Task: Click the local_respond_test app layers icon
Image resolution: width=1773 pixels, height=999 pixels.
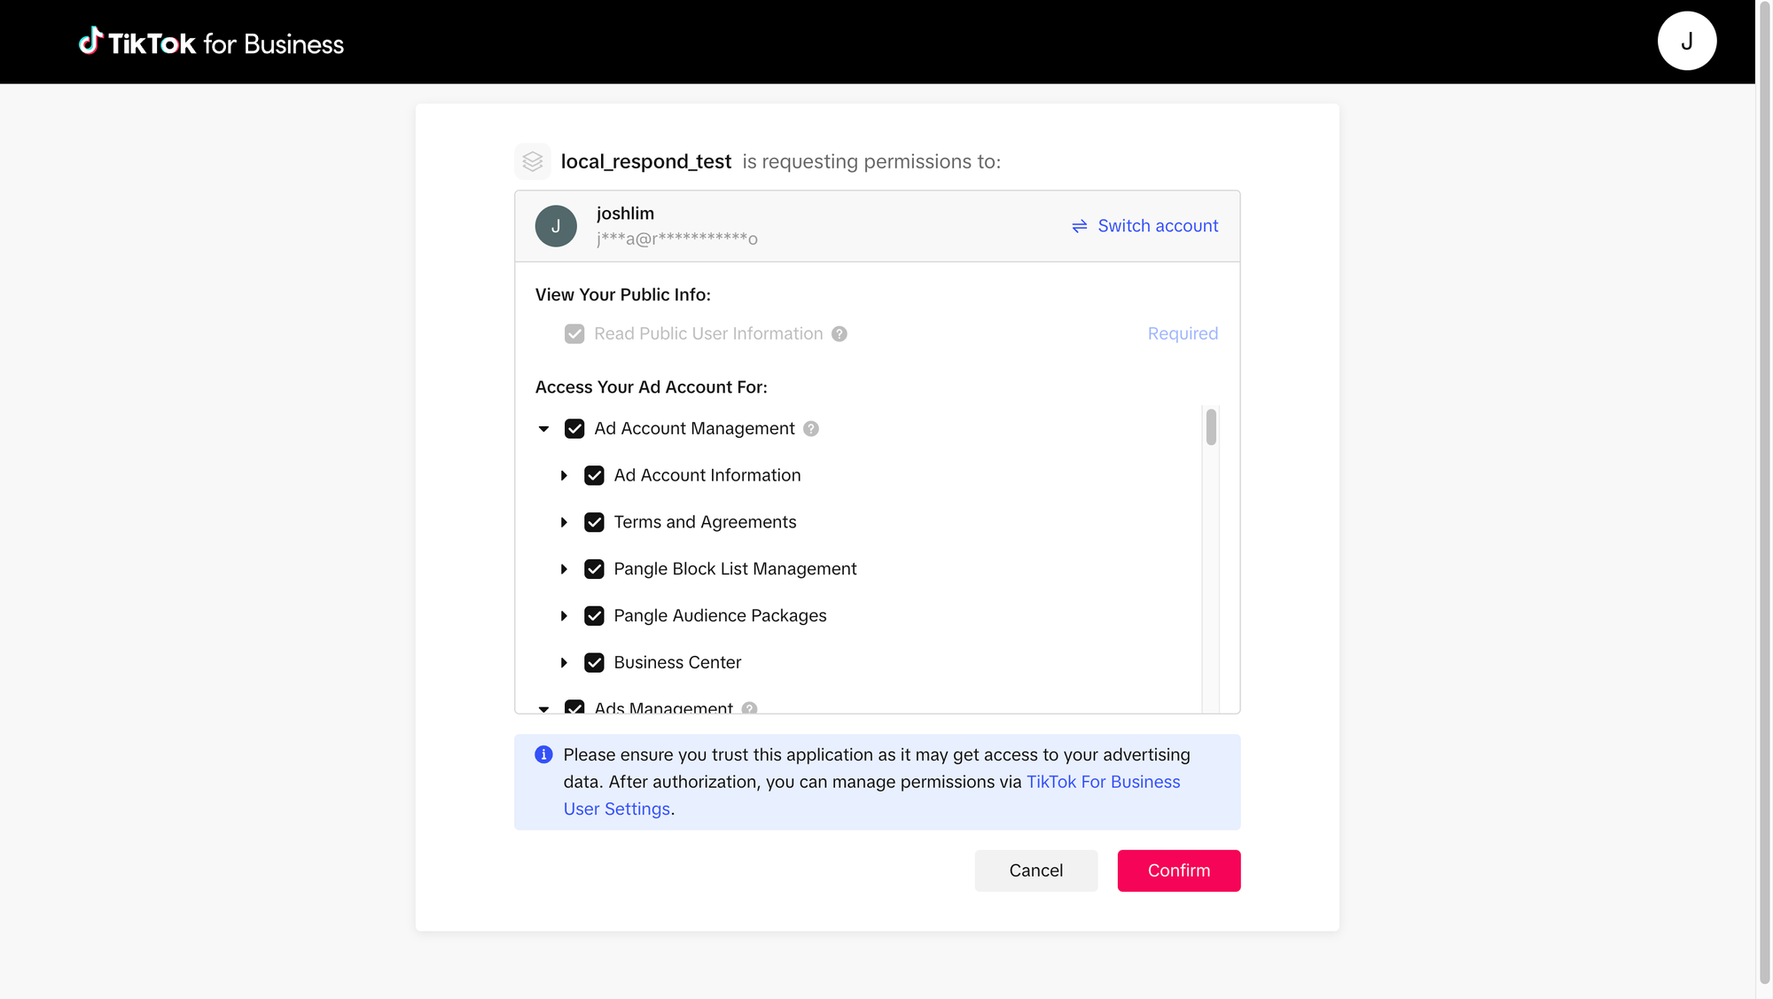Action: (533, 161)
